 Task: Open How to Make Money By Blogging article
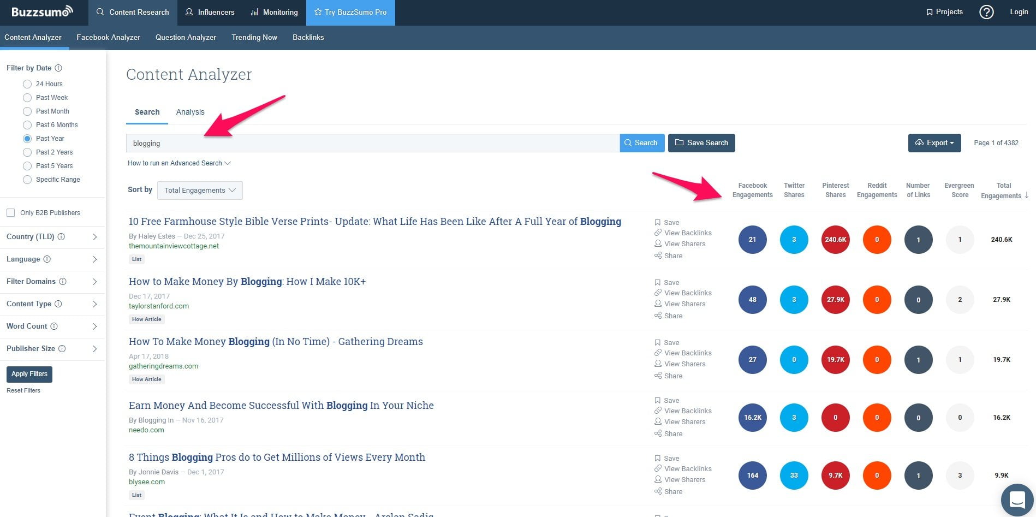pyautogui.click(x=247, y=282)
